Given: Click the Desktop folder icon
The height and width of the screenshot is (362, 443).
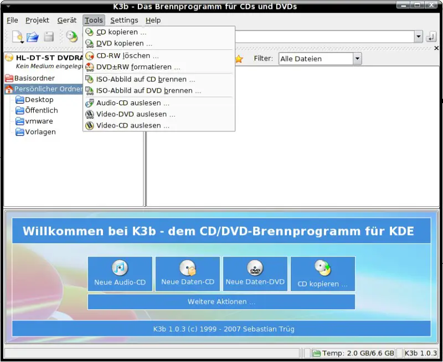Looking at the screenshot, I should [x=20, y=100].
